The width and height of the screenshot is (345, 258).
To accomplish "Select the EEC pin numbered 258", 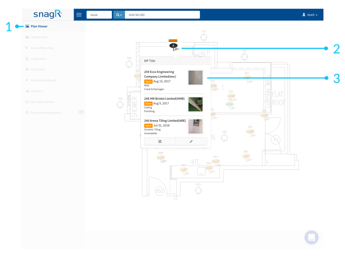I will click(161, 158).
